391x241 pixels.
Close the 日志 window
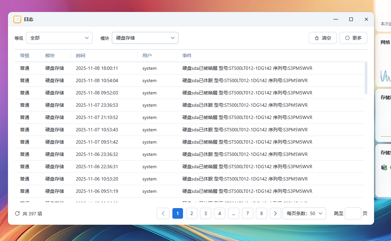366,19
